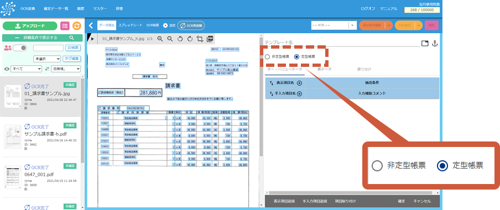Select the crop tool
Viewport: 500px width, 210px height.
click(x=200, y=39)
